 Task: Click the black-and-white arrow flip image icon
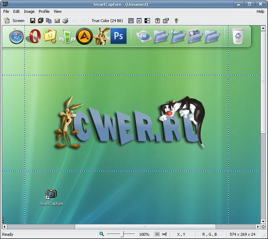[147, 21]
